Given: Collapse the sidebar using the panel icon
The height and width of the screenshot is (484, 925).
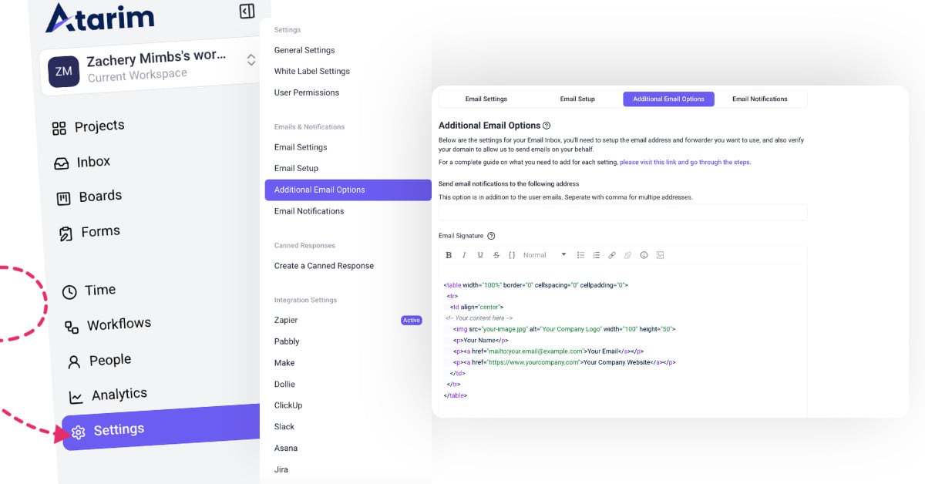Looking at the screenshot, I should click(247, 12).
